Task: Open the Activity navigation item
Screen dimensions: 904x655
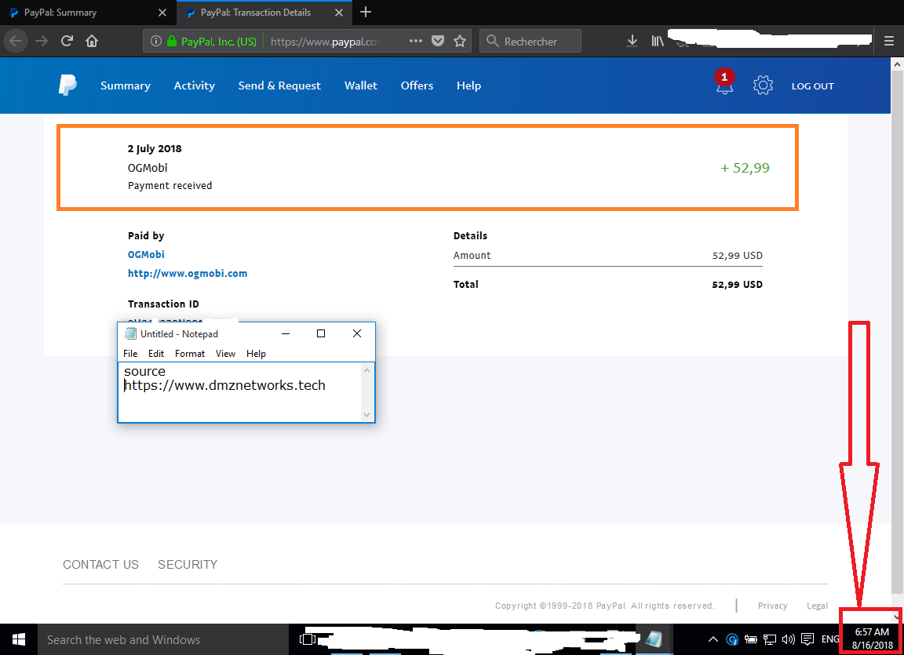Action: (195, 86)
